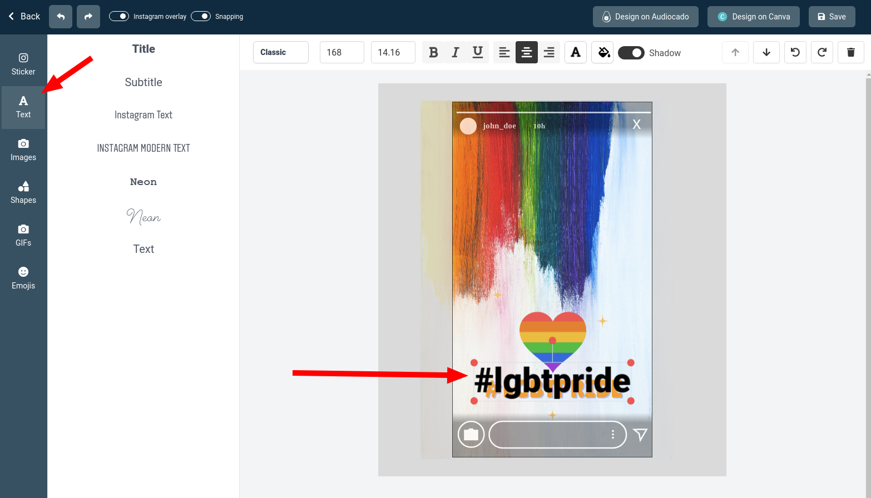The height and width of the screenshot is (498, 871).
Task: Underline the selected text
Action: pyautogui.click(x=477, y=52)
